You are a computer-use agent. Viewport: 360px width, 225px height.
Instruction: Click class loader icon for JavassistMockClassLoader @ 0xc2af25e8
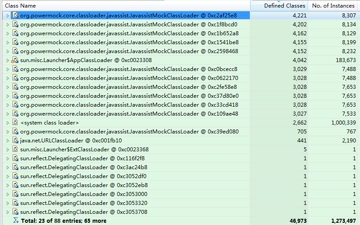click(x=15, y=15)
